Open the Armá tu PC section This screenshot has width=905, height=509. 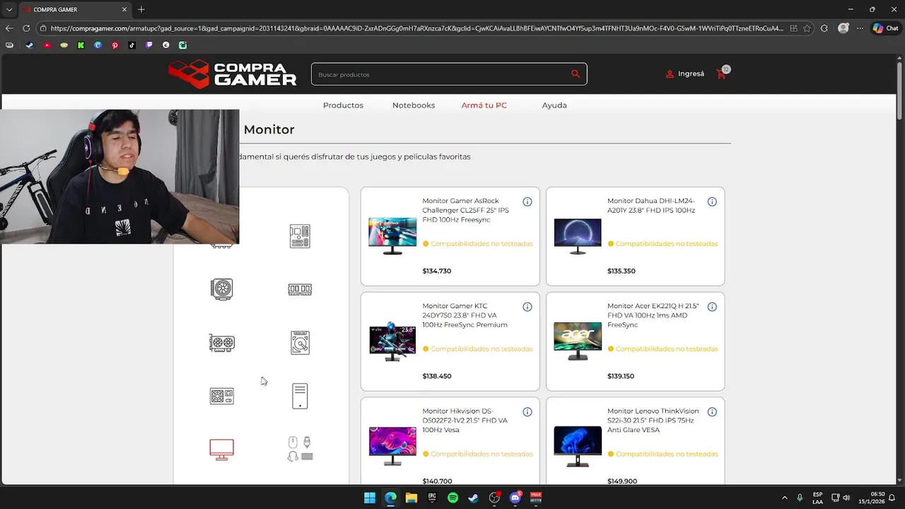[x=484, y=105]
